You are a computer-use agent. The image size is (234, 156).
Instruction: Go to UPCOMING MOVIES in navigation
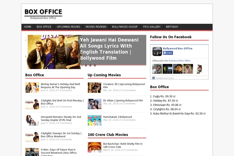pos(68,27)
